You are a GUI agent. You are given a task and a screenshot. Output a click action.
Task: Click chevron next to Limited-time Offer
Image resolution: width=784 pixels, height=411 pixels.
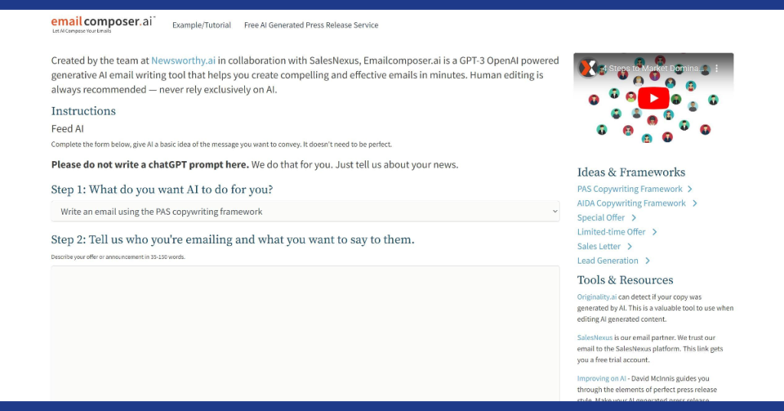pos(655,232)
